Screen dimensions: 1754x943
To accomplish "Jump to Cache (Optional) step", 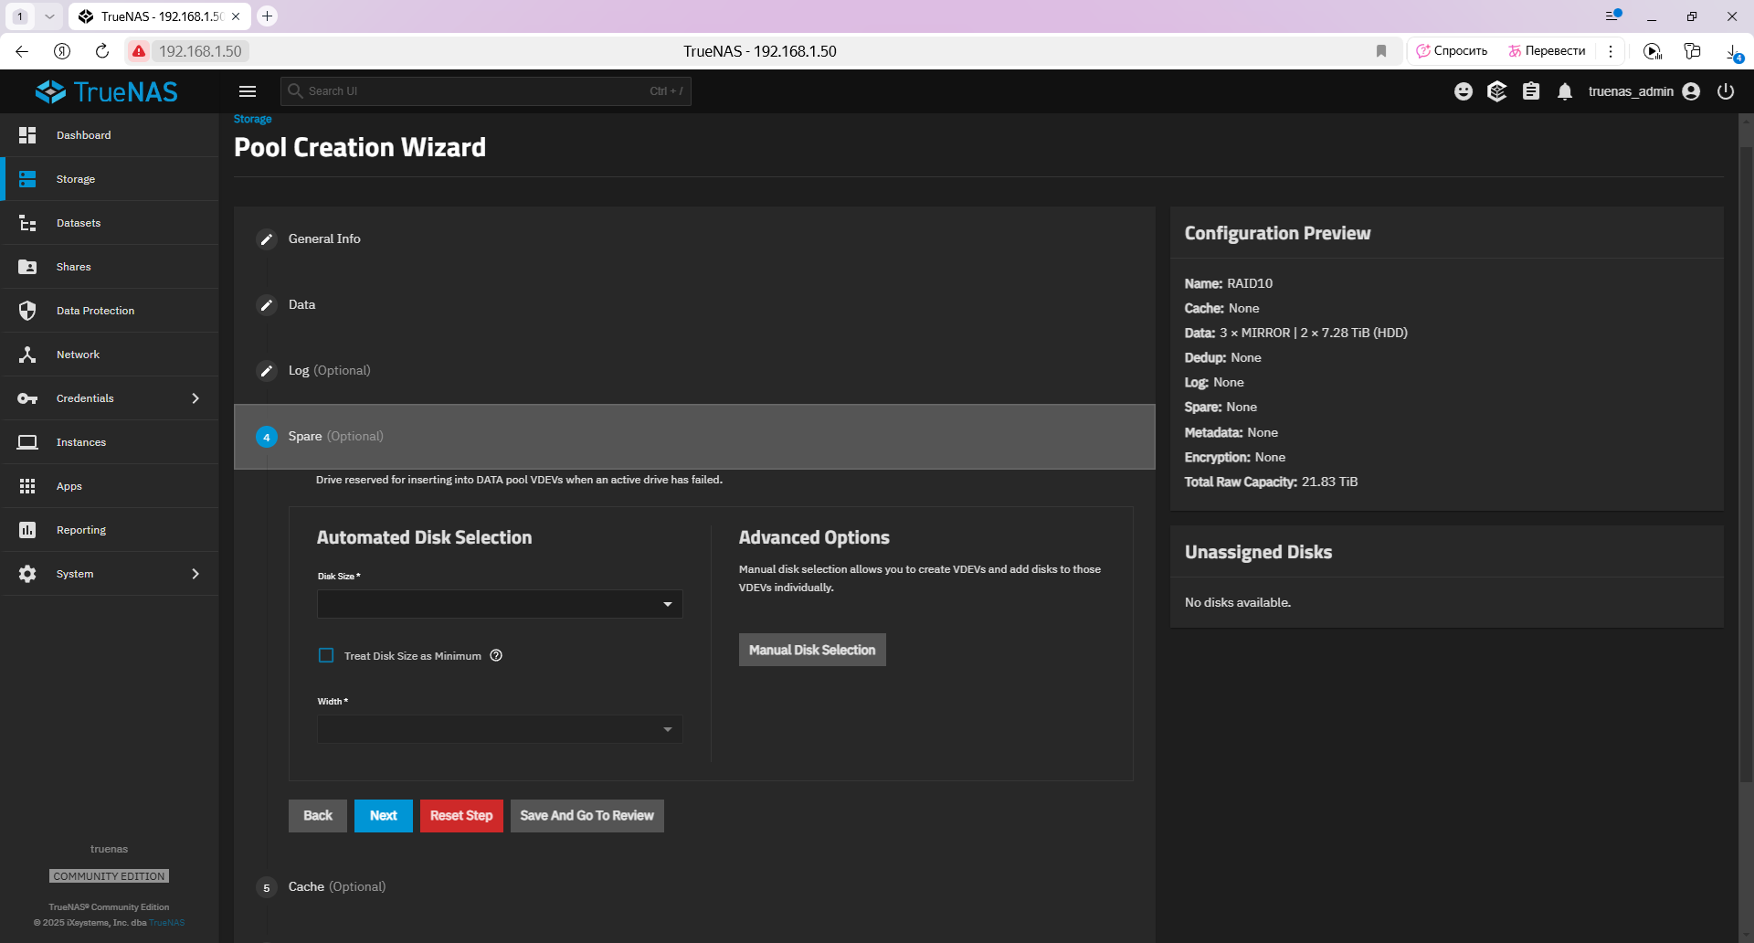I will click(x=336, y=886).
